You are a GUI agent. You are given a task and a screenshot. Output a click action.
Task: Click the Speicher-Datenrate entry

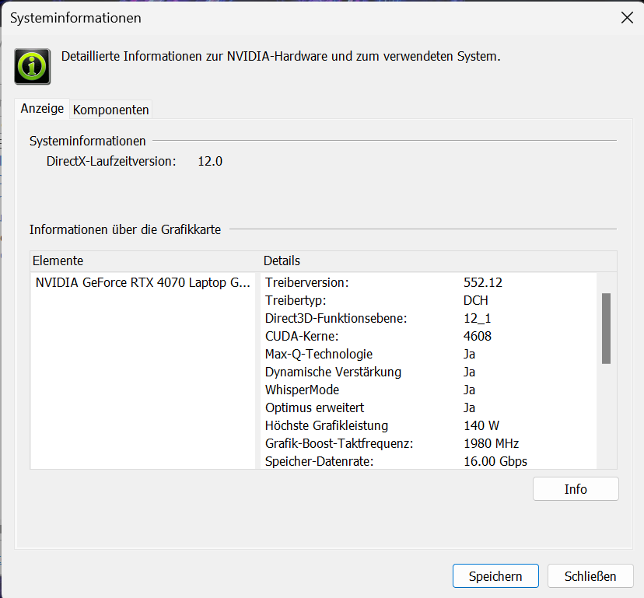pos(319,461)
